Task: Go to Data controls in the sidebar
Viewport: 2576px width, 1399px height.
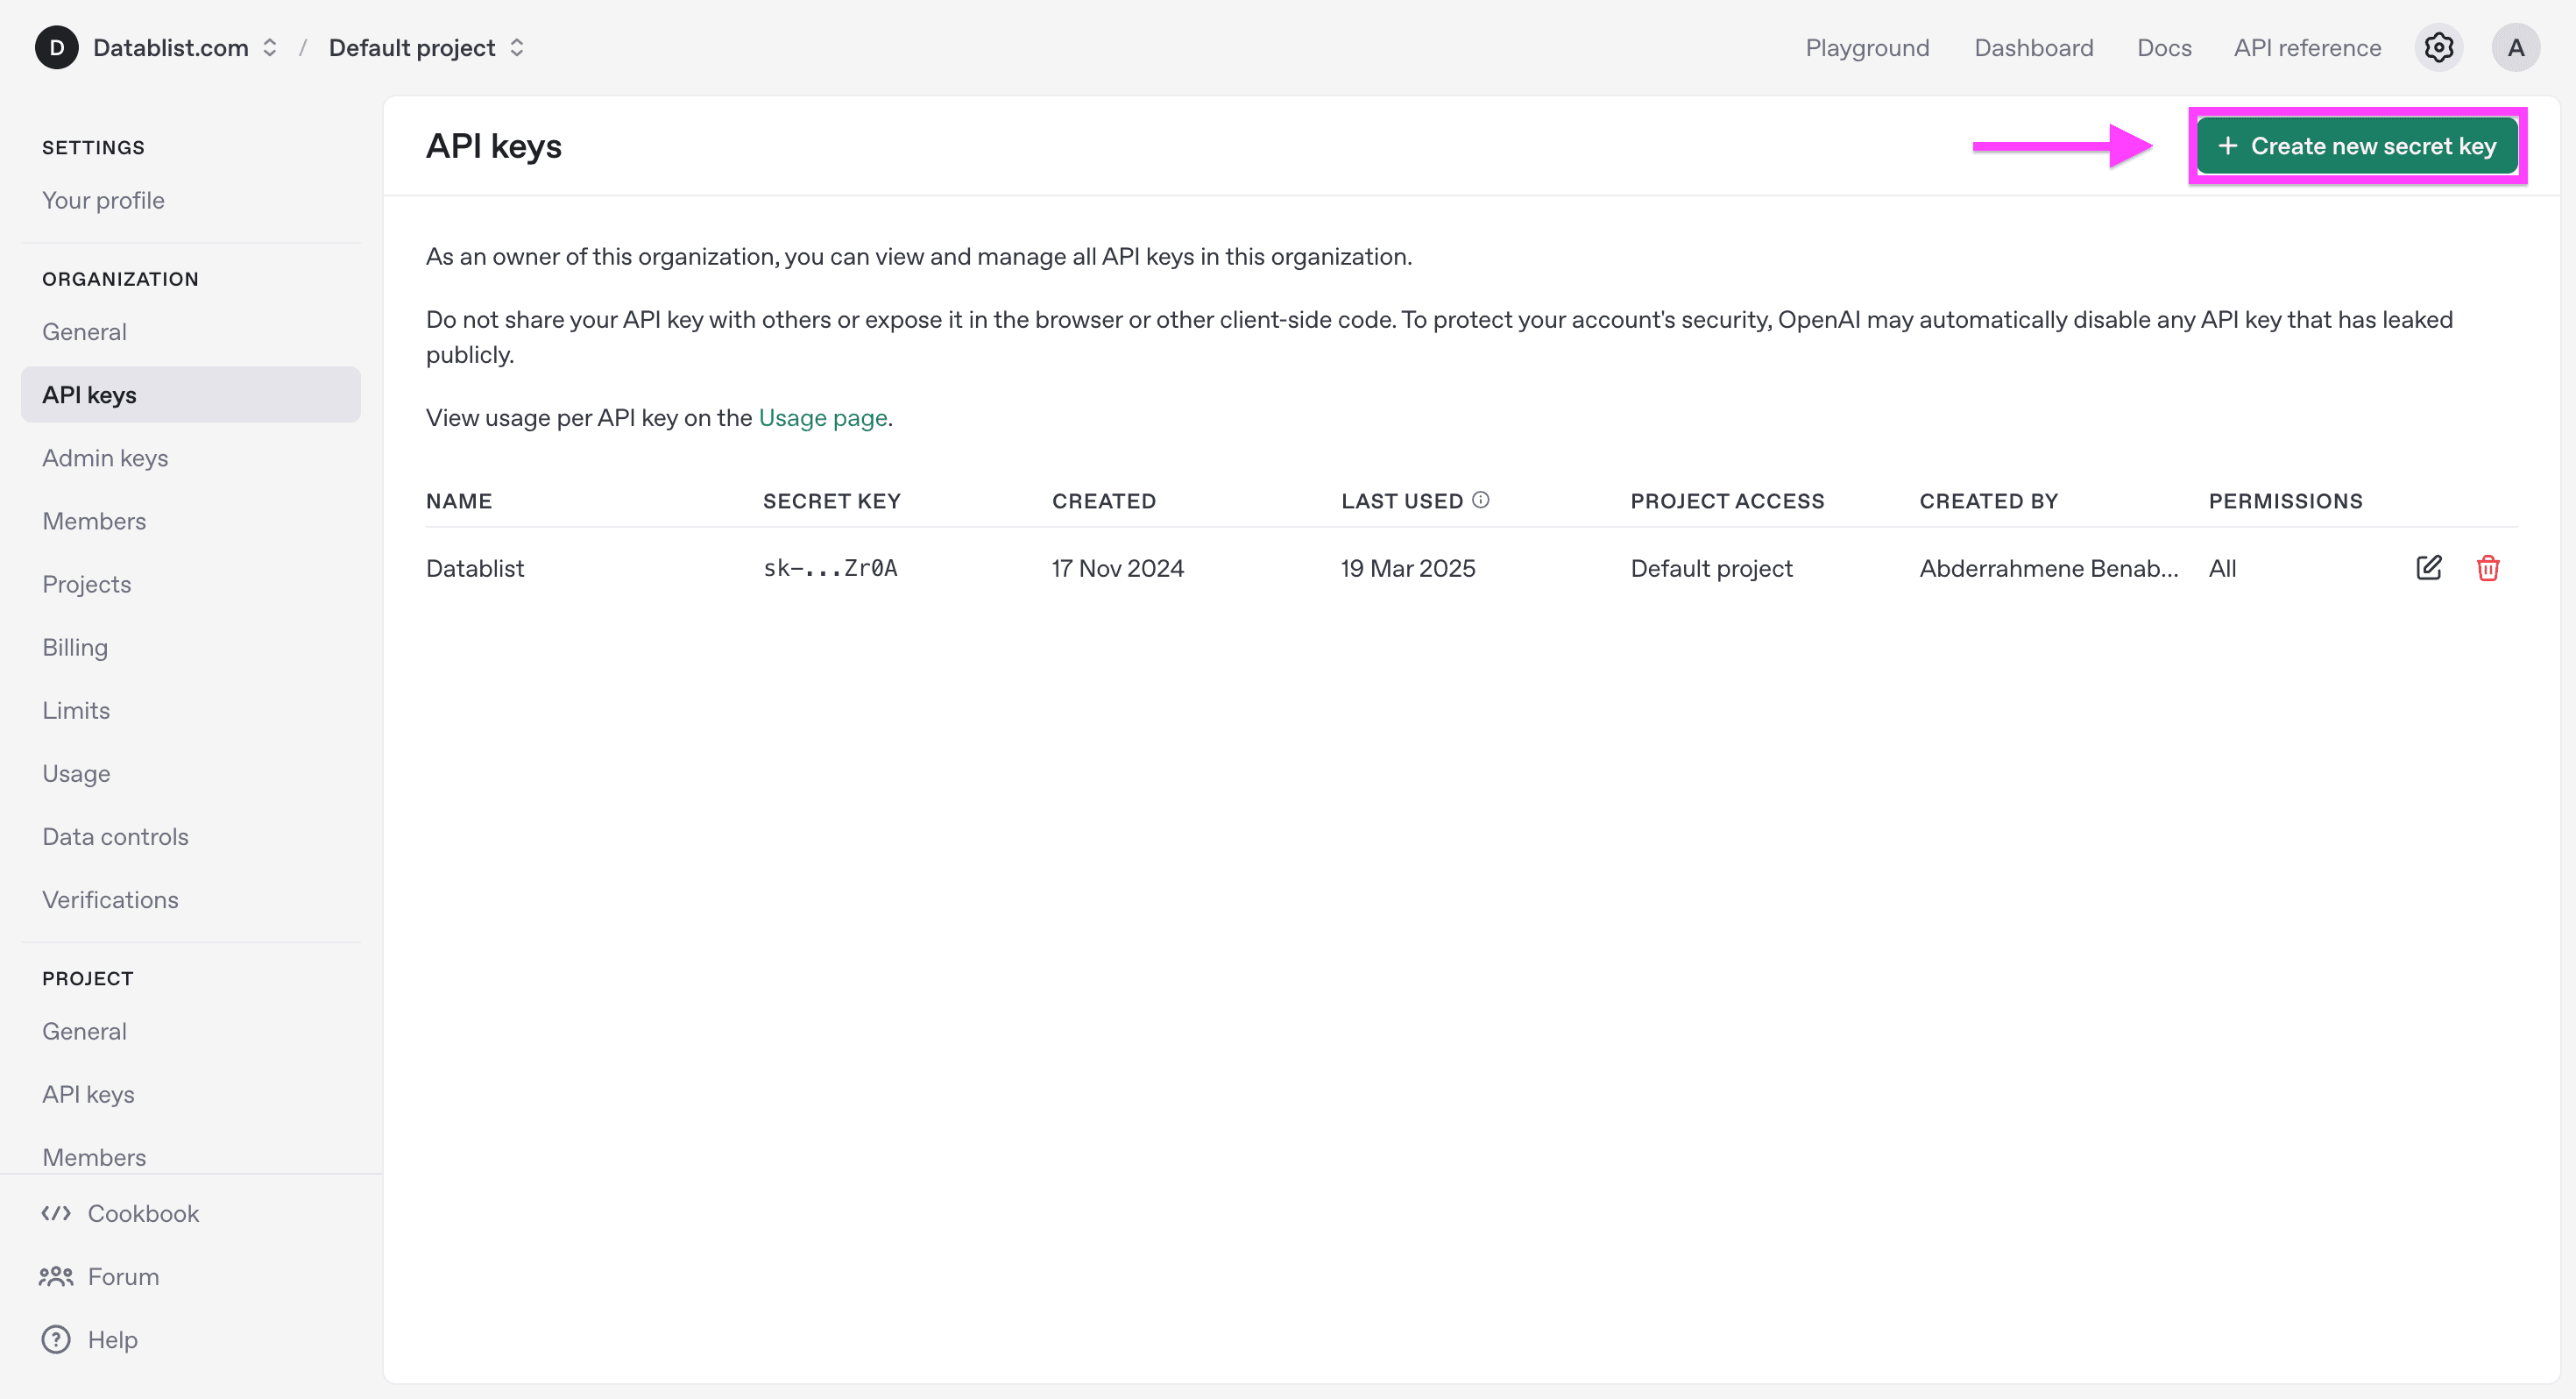Action: 115,835
